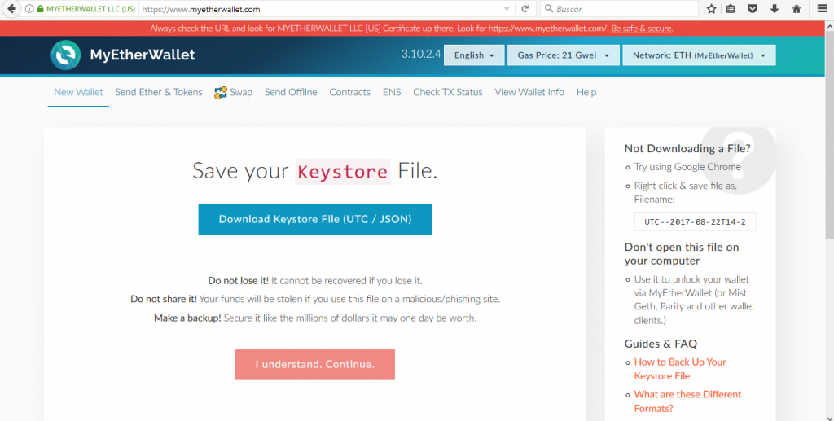Click the Make a backup! text
834x421 pixels.
187,318
